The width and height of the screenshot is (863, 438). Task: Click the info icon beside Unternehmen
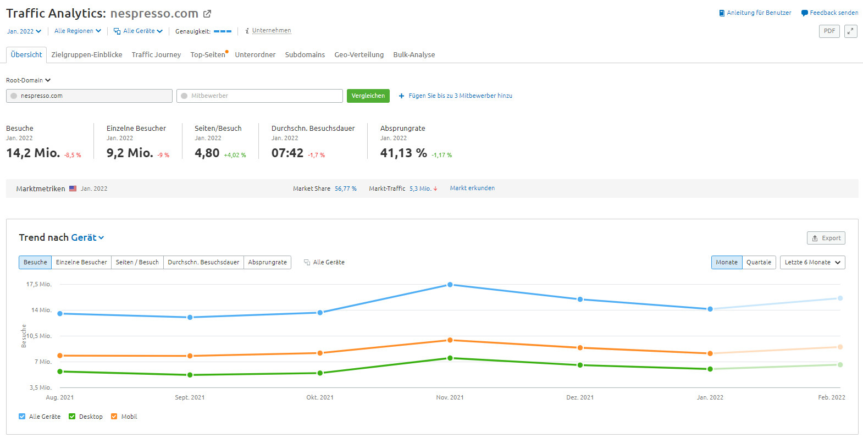point(247,31)
